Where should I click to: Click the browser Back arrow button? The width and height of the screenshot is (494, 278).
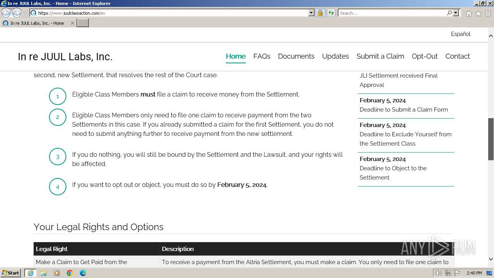[6, 13]
